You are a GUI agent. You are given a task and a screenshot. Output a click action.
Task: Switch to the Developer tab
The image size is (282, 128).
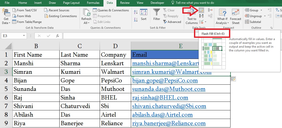pyautogui.click(x=157, y=3)
